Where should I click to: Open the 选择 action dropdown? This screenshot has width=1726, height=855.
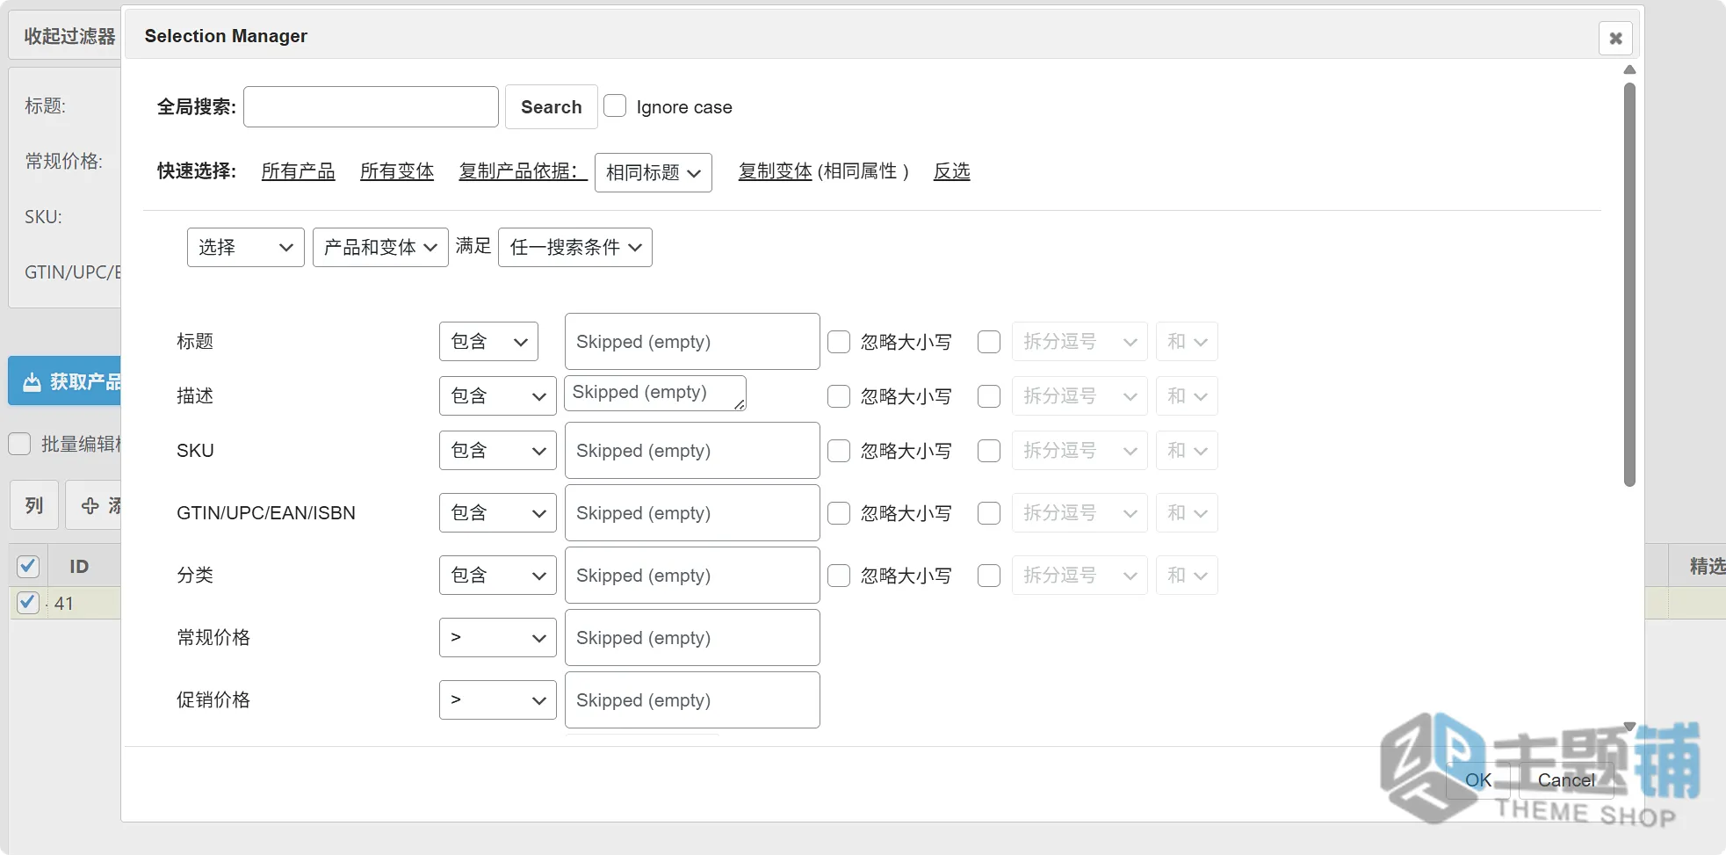(245, 247)
